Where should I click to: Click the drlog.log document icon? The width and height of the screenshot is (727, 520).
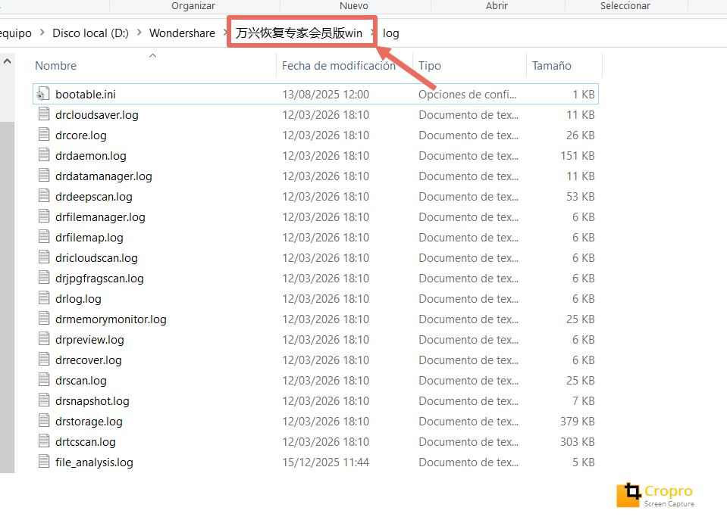click(44, 297)
